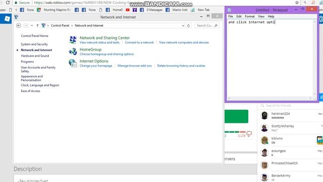This screenshot has height=182, width=323.
Task: Open the Notepad Help menu
Action: (271, 16)
